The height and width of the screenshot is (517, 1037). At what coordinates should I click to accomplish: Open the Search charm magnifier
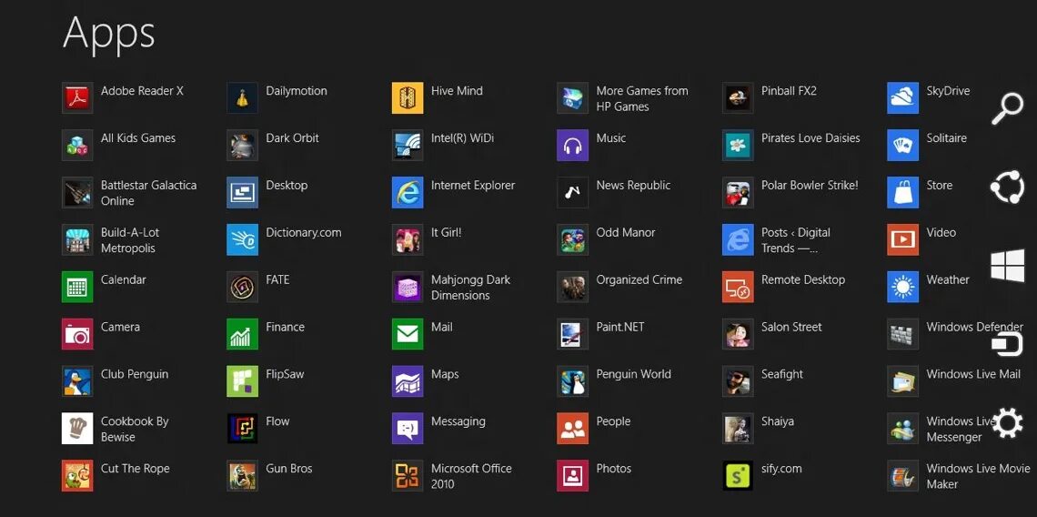pos(1007,109)
